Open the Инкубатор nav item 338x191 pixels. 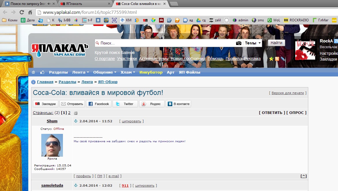click(x=151, y=72)
